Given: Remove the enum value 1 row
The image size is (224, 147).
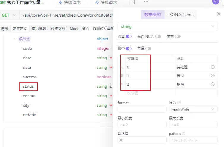Looking at the screenshot, I should pos(213,76).
